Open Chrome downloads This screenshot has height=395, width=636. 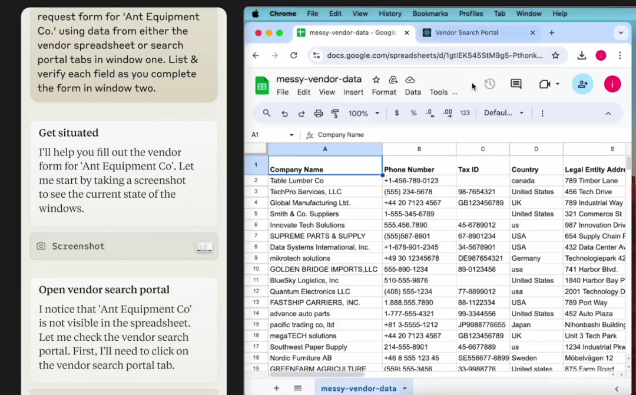tap(582, 55)
